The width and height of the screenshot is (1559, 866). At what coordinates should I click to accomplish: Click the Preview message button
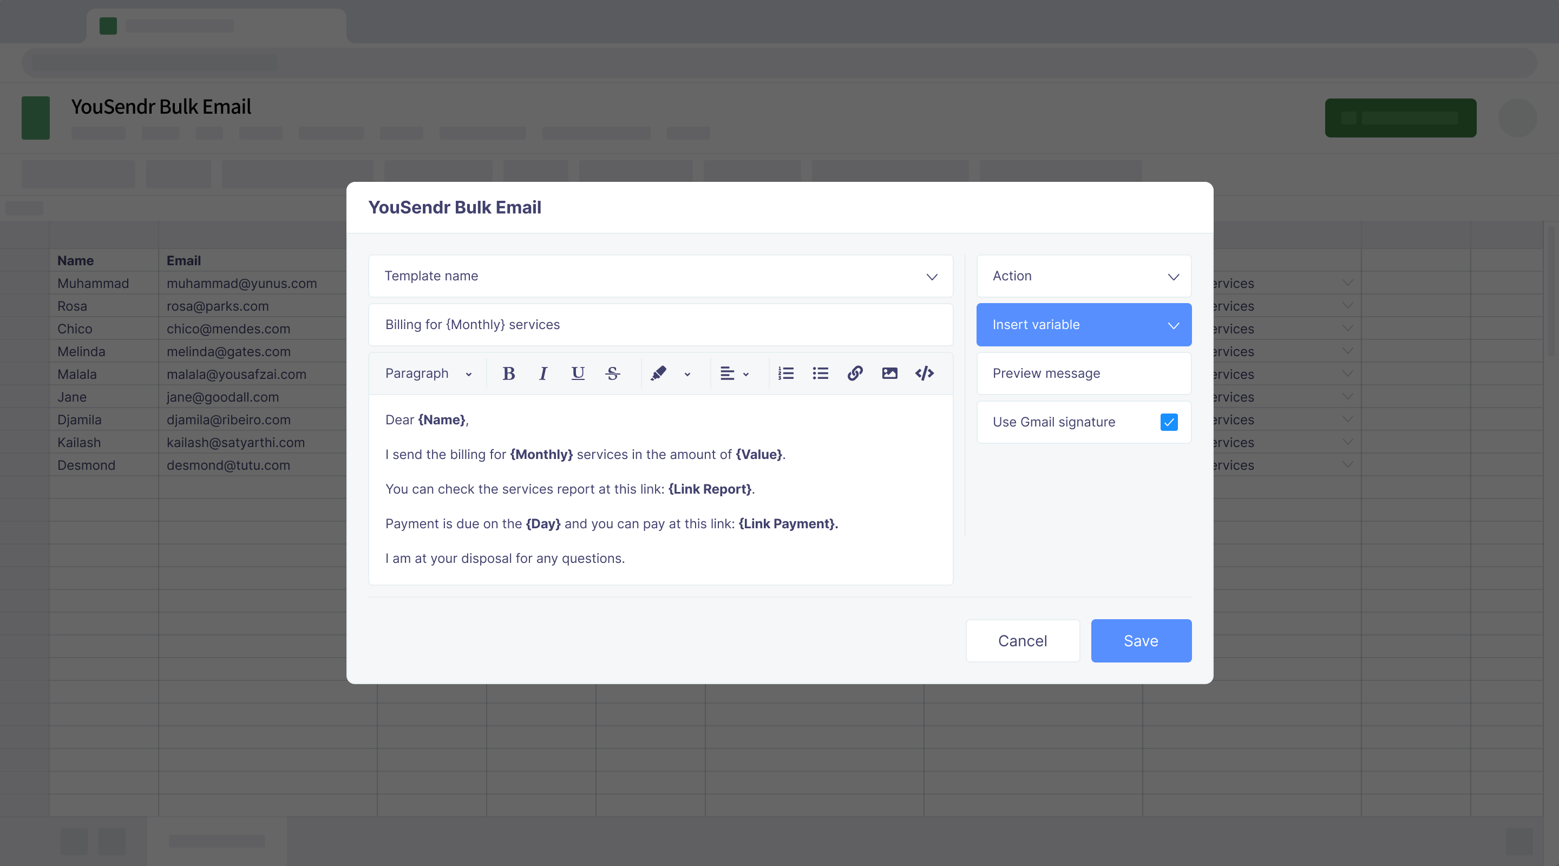pos(1083,373)
